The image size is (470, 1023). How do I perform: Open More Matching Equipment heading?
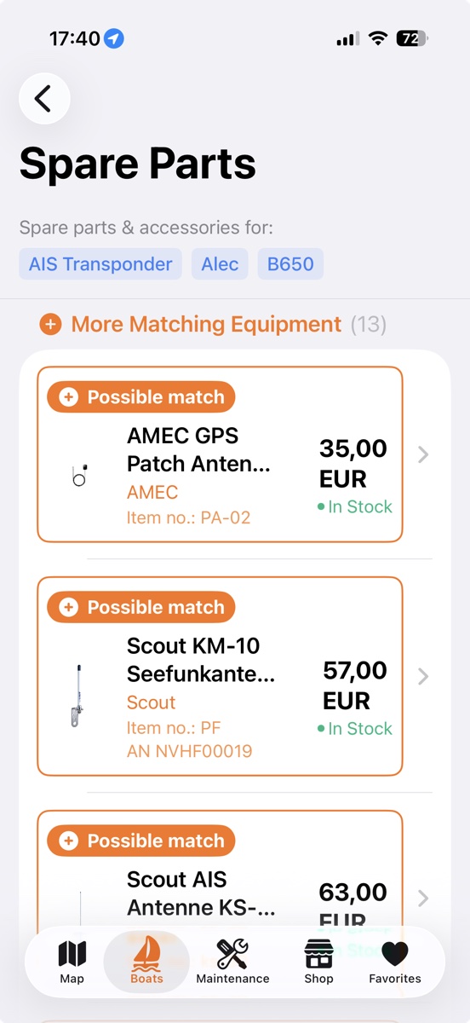click(x=206, y=325)
